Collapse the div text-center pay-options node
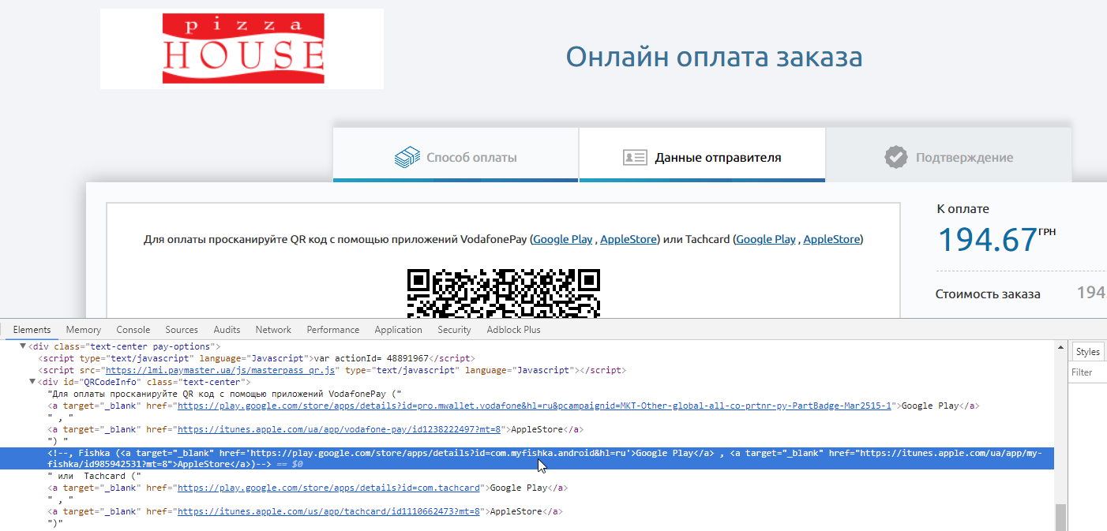 point(23,346)
